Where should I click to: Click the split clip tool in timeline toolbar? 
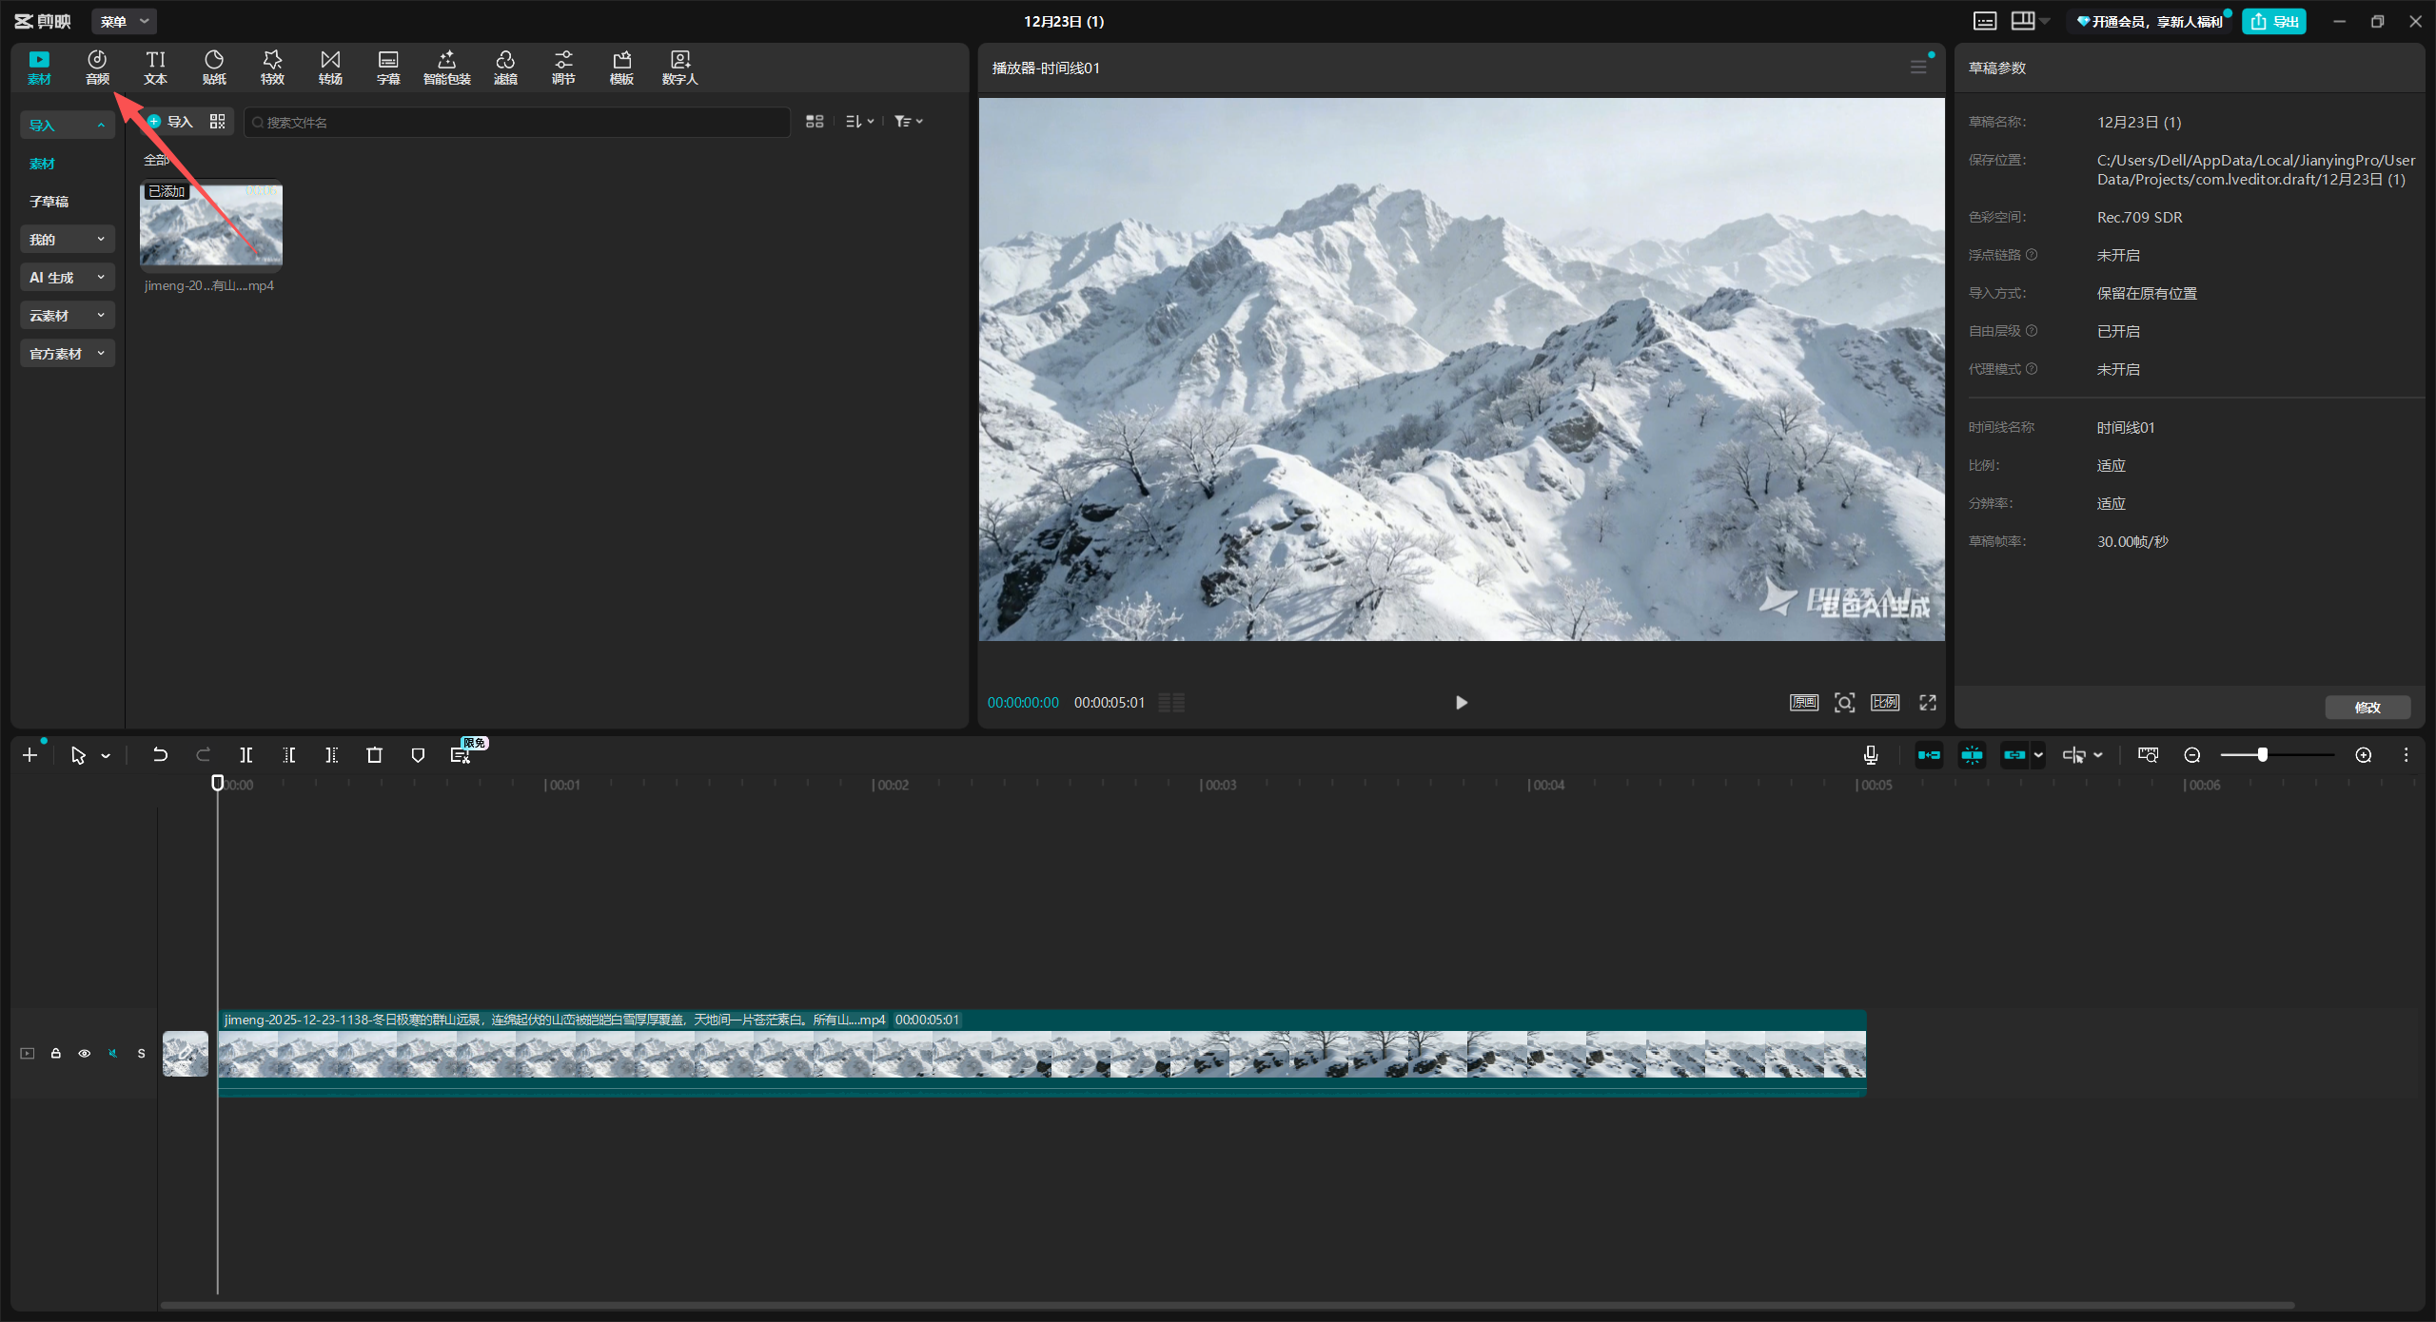pyautogui.click(x=246, y=755)
